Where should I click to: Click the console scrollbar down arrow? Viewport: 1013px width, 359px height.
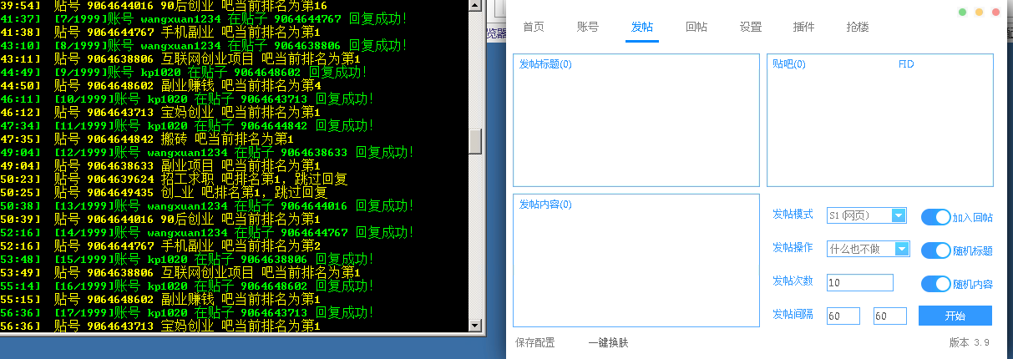475,326
